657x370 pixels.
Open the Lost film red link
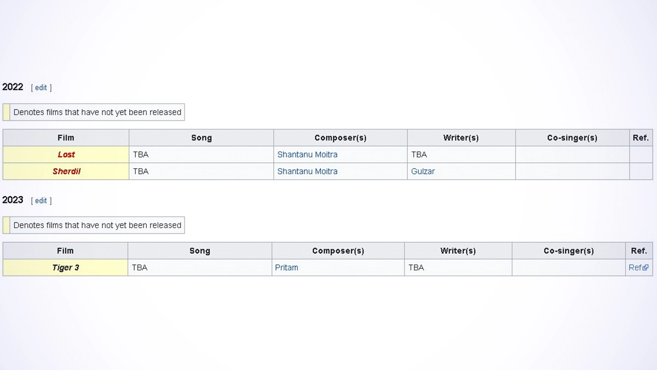(66, 155)
